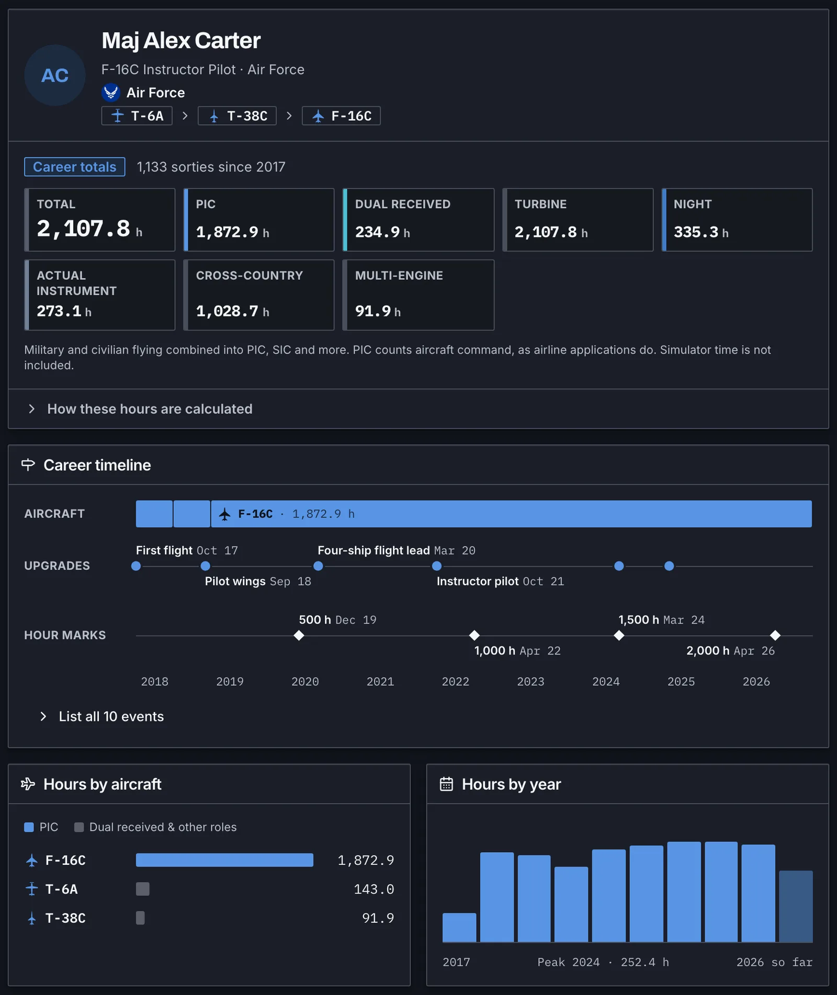Click the Hours by aircraft plane icon

(28, 784)
